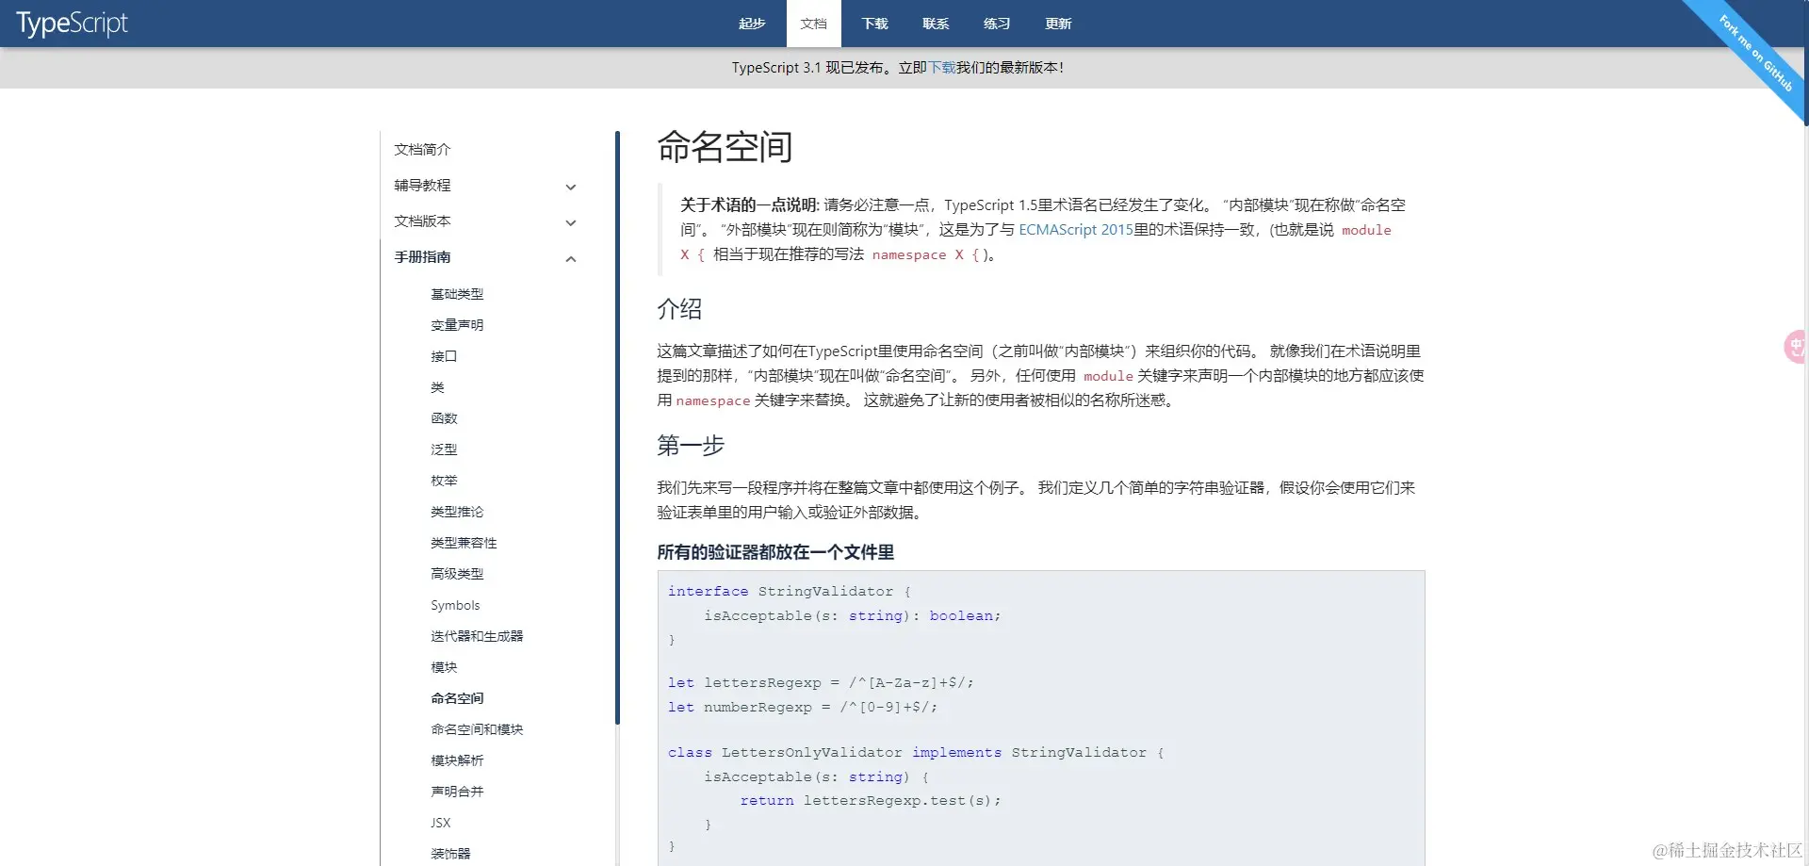Open the 模块解析 sidebar page
Screen dimensions: 1809x866
point(457,760)
